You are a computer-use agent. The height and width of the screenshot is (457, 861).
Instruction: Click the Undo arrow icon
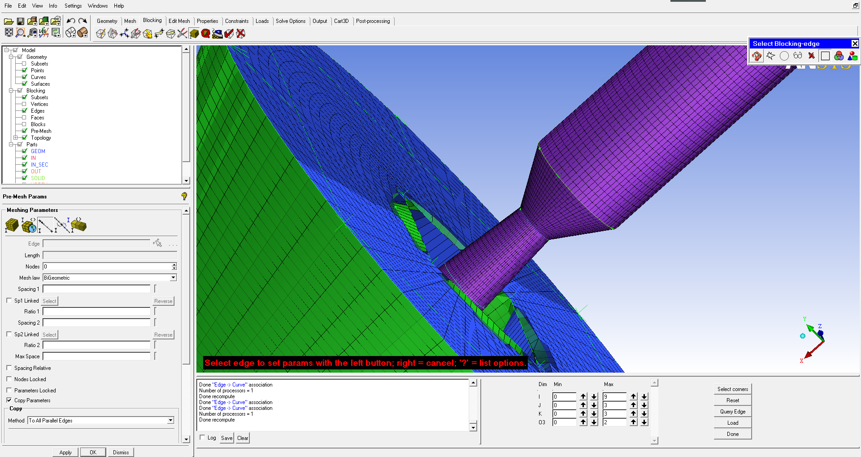[71, 21]
